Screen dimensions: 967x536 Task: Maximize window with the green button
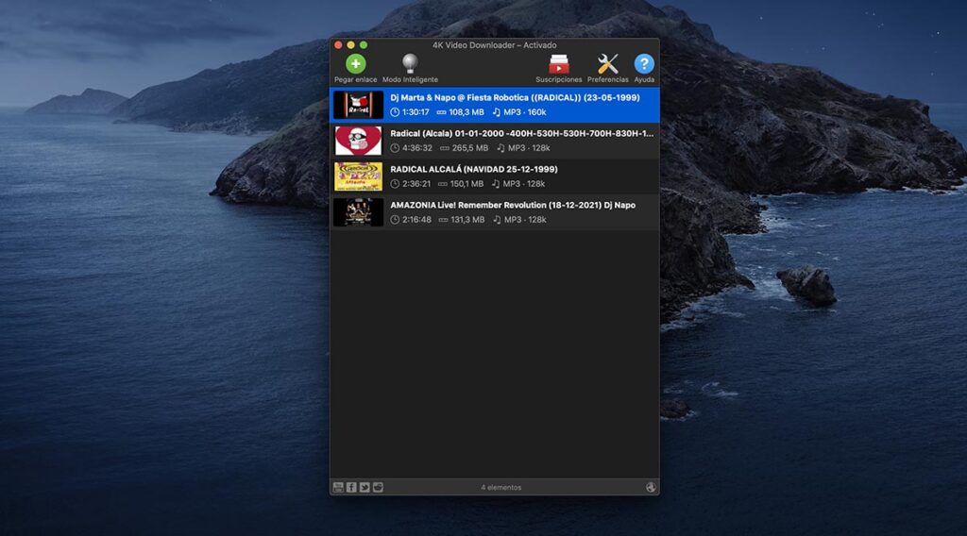click(364, 45)
